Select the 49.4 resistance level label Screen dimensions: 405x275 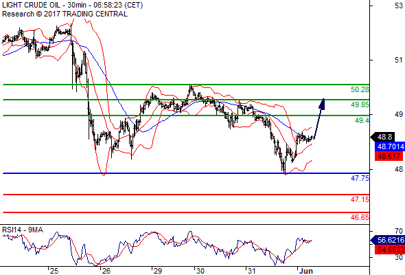point(362,120)
